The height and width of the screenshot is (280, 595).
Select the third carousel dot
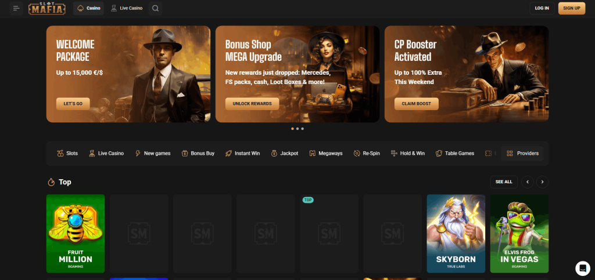tap(302, 129)
